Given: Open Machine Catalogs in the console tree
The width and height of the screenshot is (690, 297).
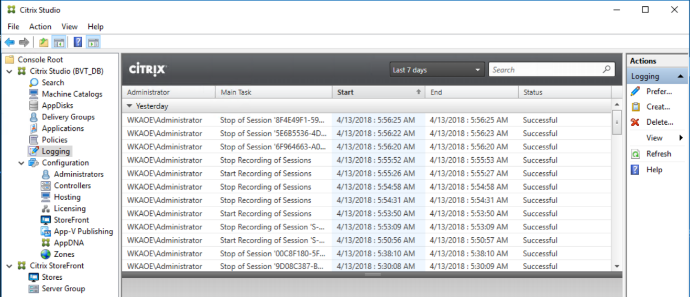Looking at the screenshot, I should pyautogui.click(x=72, y=94).
